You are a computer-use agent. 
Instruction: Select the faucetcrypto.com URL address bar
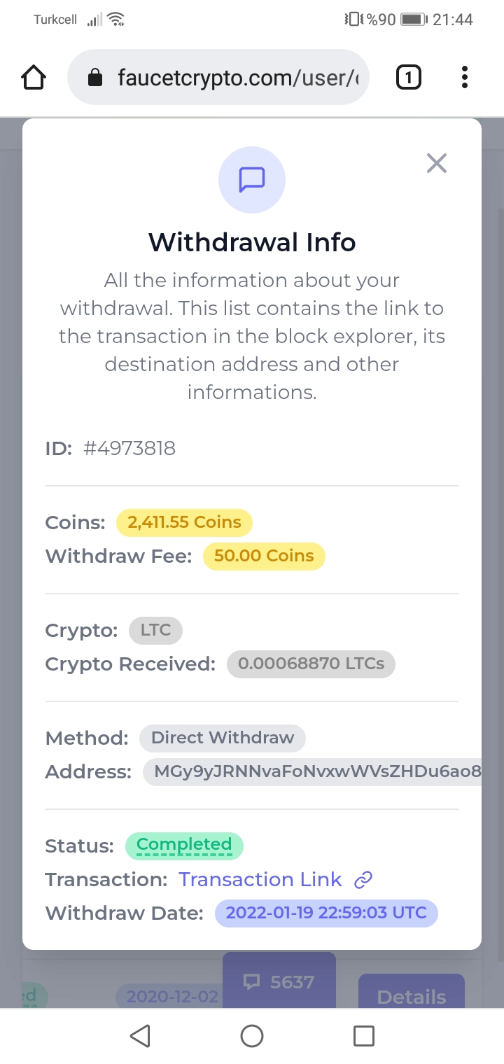pos(218,77)
